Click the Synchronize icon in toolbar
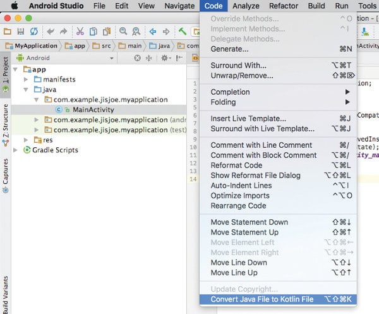Screen dimensions: 379x314 [33, 31]
